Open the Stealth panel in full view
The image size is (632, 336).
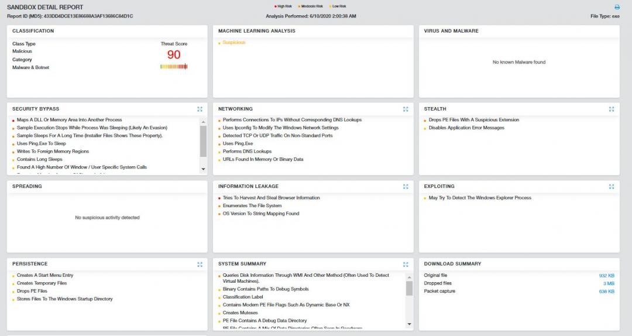[x=612, y=109]
